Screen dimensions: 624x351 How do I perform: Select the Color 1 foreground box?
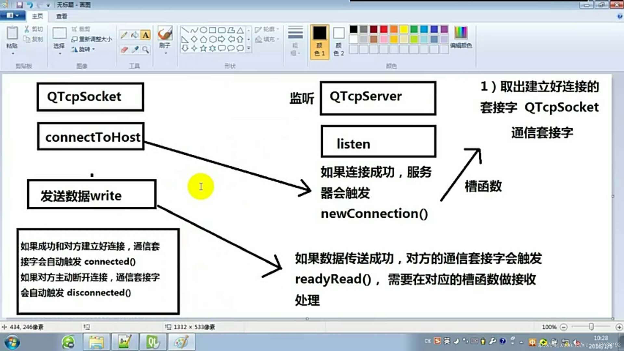coord(319,42)
